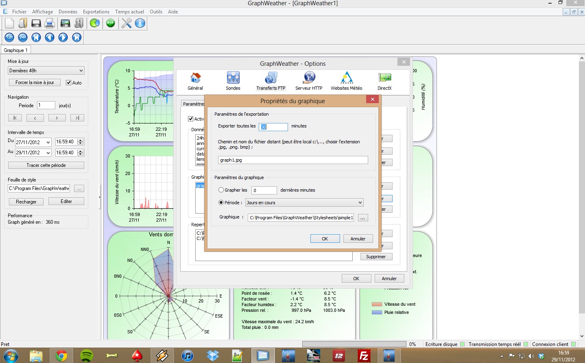Confirm with OK in Propriétés du graphique

[325, 239]
